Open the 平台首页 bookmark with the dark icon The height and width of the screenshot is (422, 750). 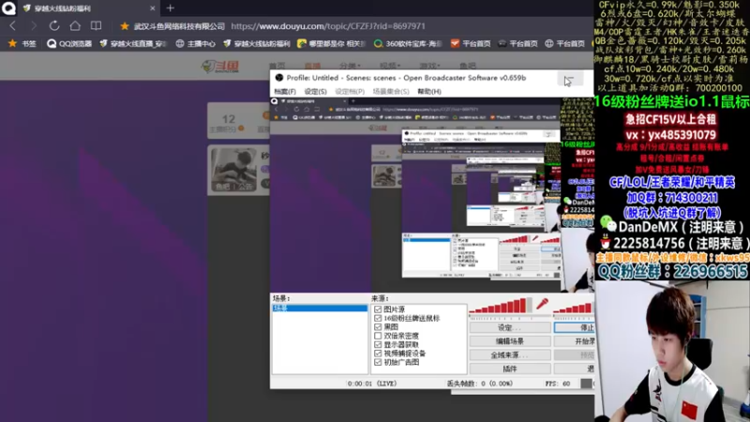517,43
